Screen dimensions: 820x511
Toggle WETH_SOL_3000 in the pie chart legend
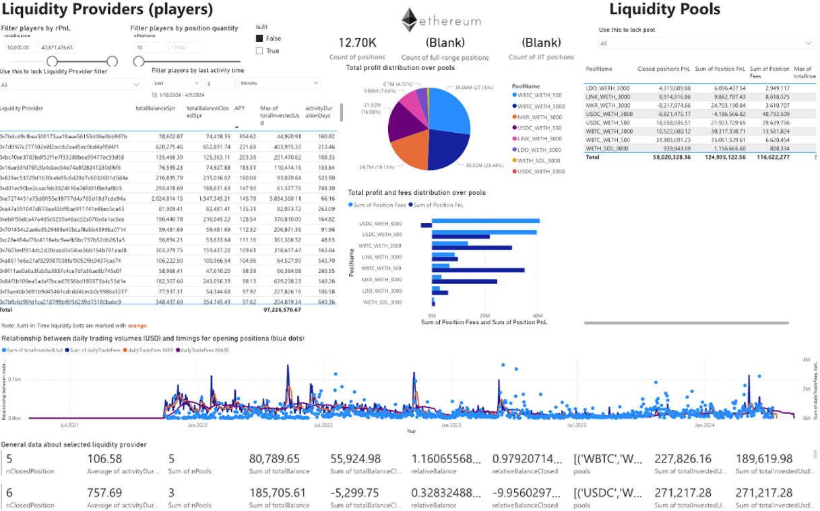536,160
